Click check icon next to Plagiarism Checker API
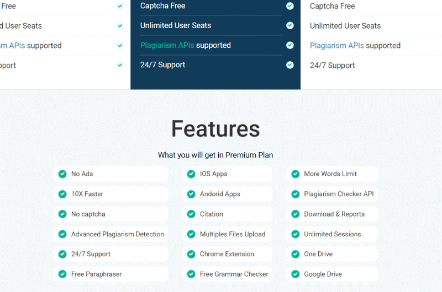The height and width of the screenshot is (292, 442). [296, 194]
